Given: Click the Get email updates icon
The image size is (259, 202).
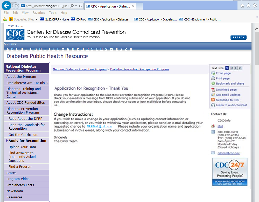Looking at the screenshot, I should click(x=213, y=95).
